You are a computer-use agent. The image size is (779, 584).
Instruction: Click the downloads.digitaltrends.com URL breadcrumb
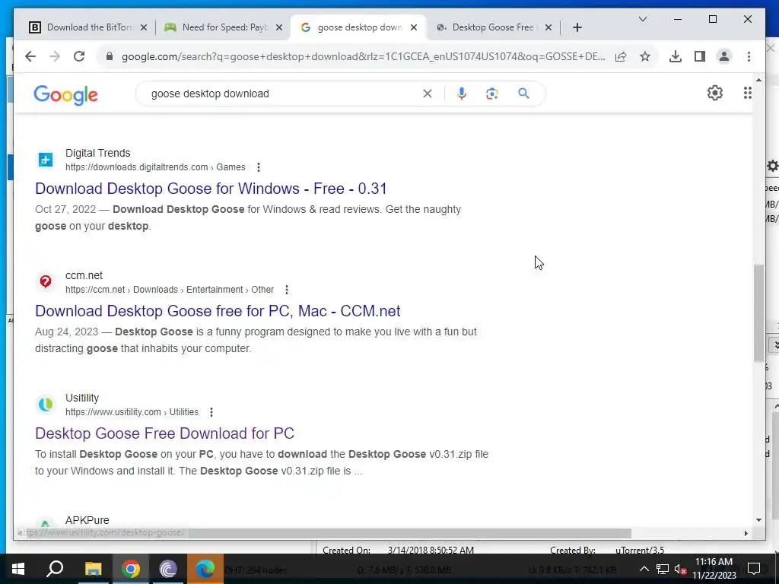155,167
